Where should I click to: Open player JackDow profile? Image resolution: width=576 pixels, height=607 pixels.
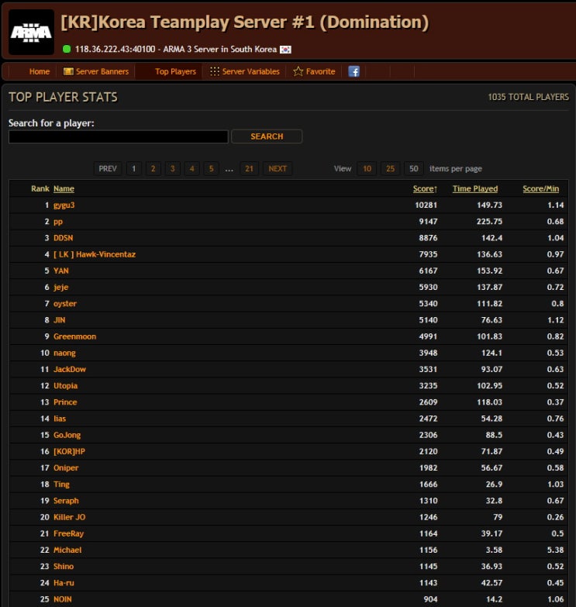click(x=70, y=369)
